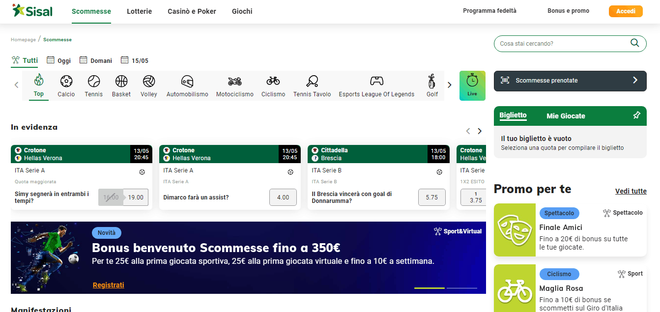Click the Oggi calendar icon
The height and width of the screenshot is (312, 660).
point(50,60)
